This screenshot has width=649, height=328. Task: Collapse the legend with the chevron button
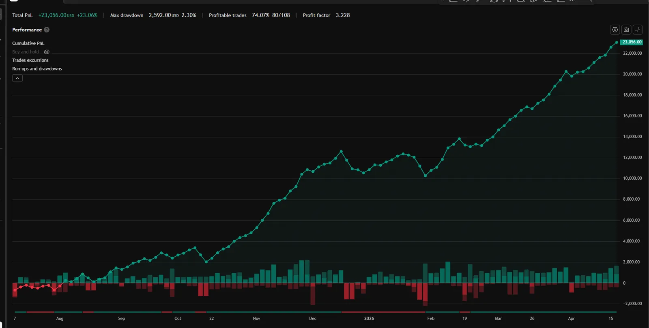(x=17, y=78)
